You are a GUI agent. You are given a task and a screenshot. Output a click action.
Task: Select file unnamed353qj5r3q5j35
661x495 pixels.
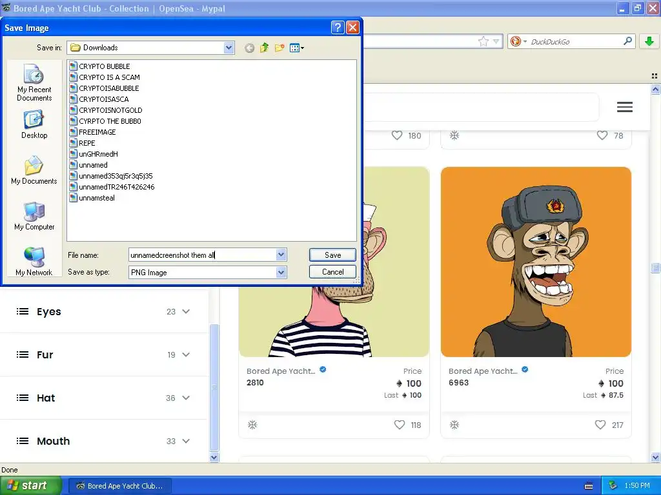[x=111, y=175]
